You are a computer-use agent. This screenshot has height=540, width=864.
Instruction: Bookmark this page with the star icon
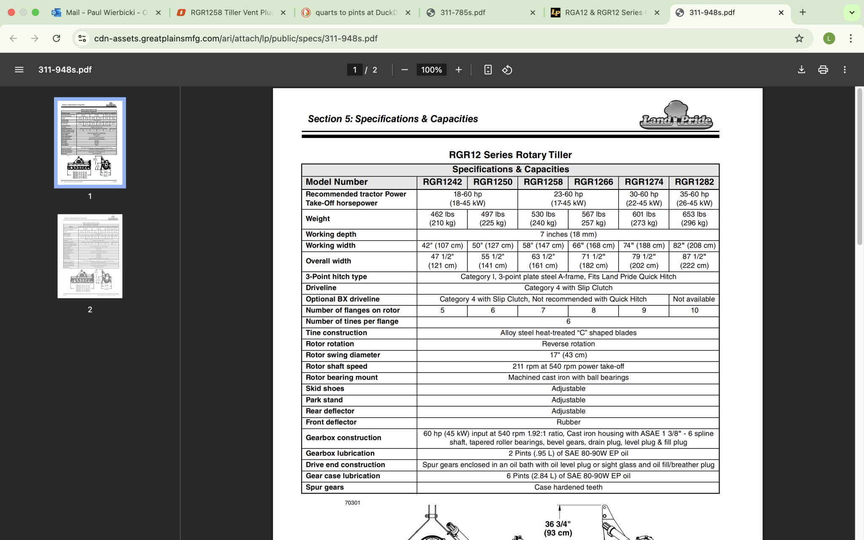point(799,38)
